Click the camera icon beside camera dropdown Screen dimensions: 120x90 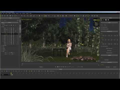(x=75, y=16)
